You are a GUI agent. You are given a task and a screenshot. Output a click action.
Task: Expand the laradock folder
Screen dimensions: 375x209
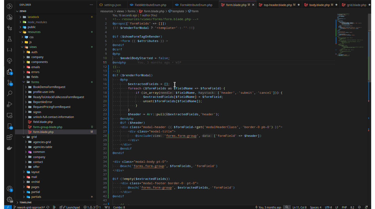click(x=33, y=17)
